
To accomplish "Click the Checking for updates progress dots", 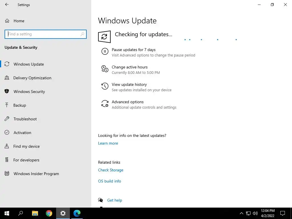I will [210, 39].
